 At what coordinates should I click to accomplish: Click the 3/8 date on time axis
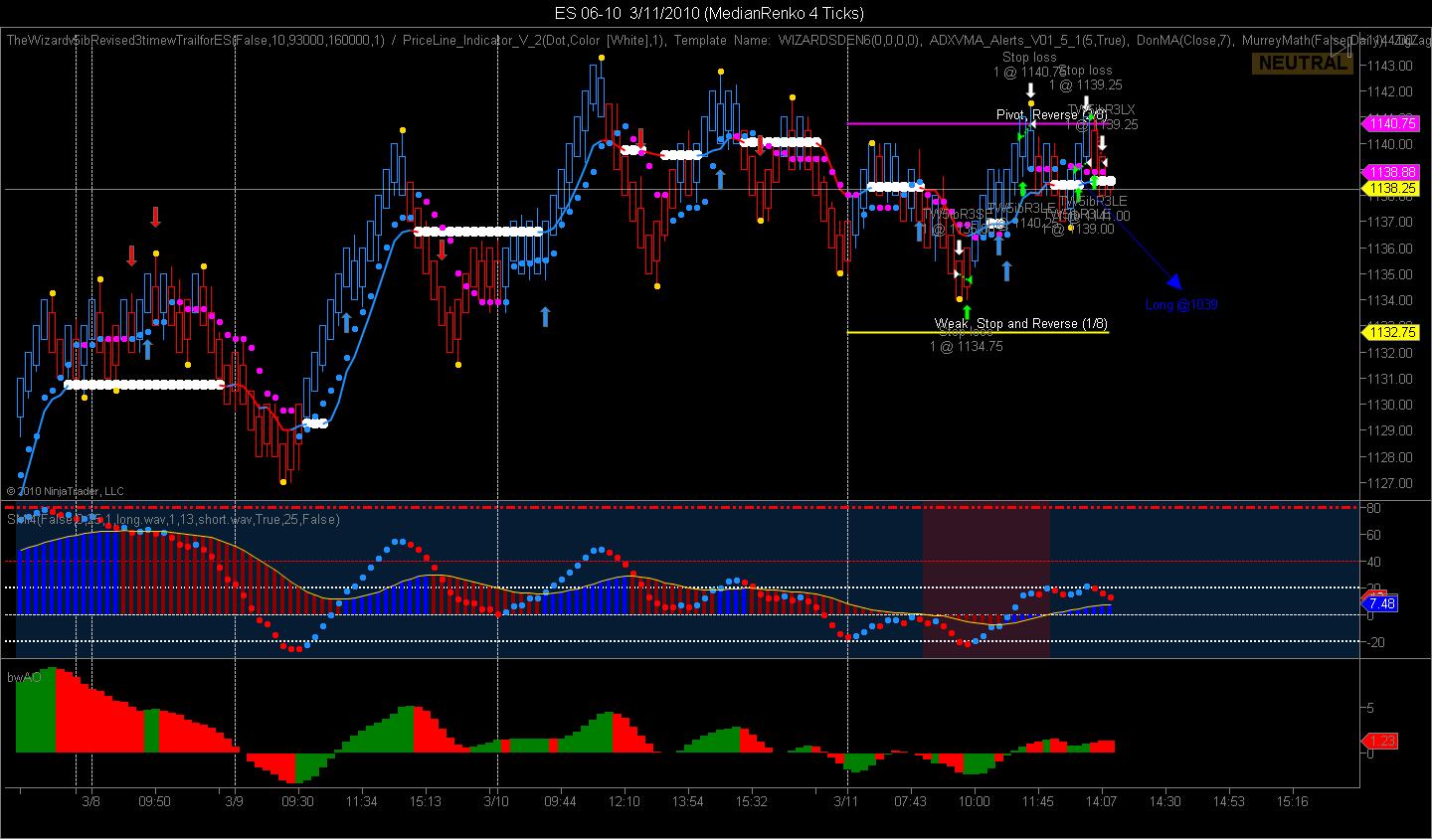point(90,801)
